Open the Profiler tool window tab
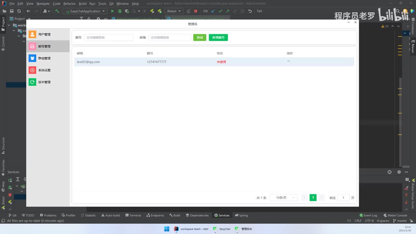The height and width of the screenshot is (234, 416). (68, 215)
